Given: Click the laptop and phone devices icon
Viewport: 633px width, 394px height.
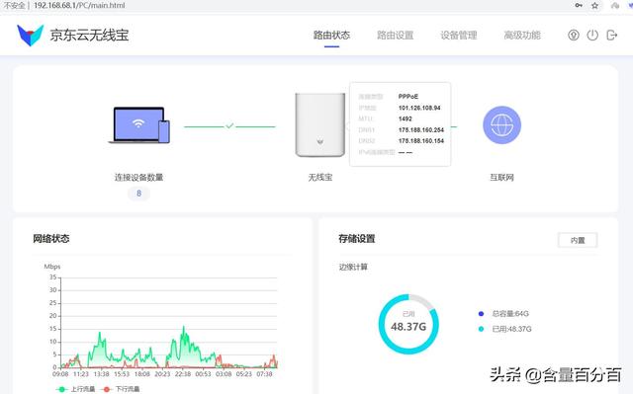Looking at the screenshot, I should tap(139, 124).
